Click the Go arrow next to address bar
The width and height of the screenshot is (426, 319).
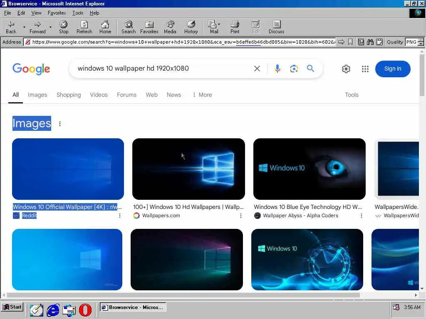(x=341, y=42)
